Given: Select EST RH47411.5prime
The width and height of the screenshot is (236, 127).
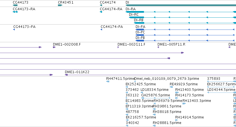Looking at the screenshot, I should 120,79.
